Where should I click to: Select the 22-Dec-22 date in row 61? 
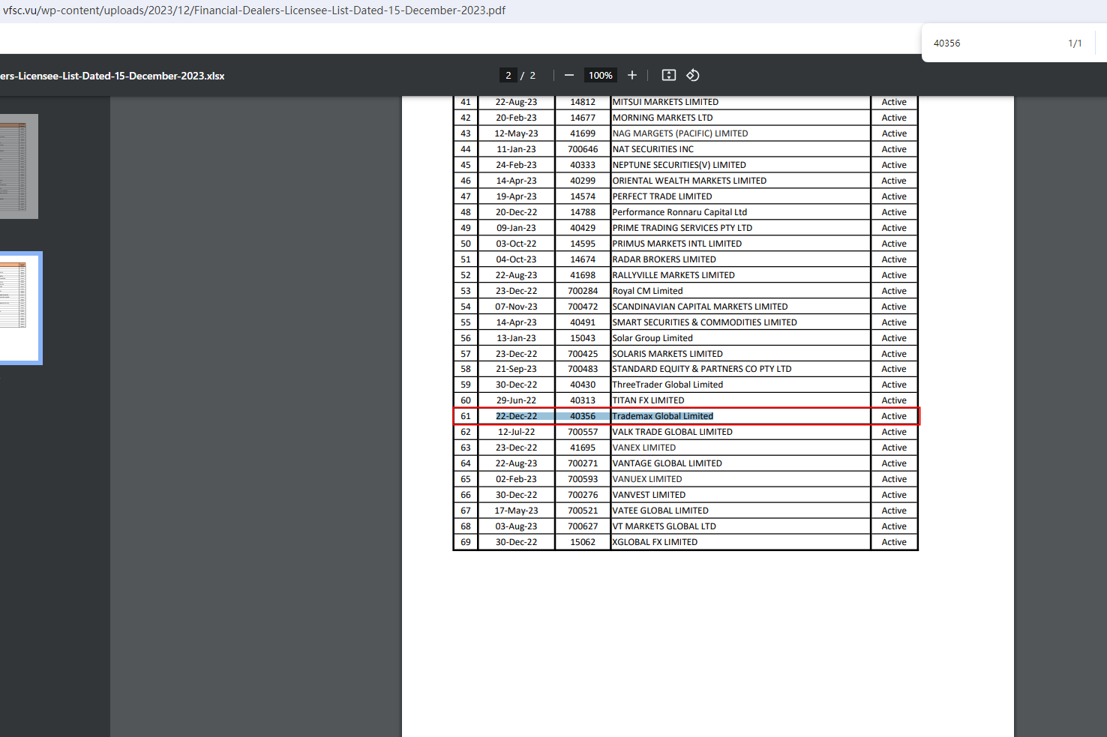[516, 416]
